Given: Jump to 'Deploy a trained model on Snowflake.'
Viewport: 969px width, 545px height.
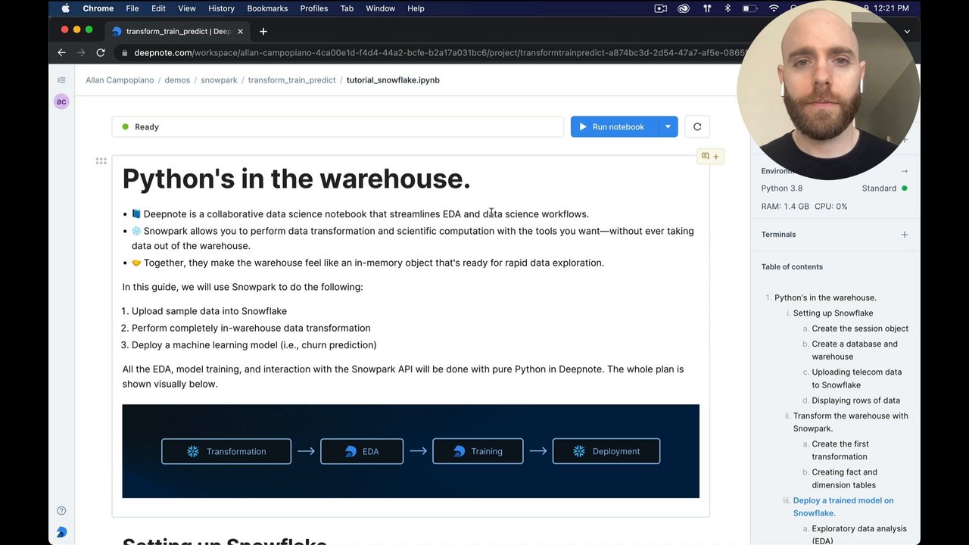Looking at the screenshot, I should [x=843, y=506].
